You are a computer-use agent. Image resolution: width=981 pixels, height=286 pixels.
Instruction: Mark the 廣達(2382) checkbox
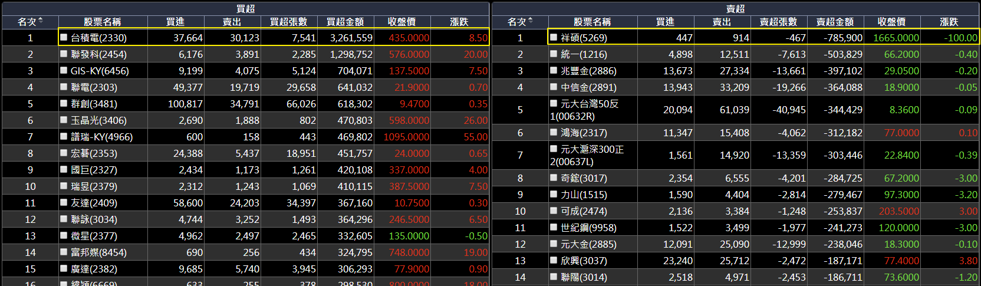pyautogui.click(x=64, y=268)
